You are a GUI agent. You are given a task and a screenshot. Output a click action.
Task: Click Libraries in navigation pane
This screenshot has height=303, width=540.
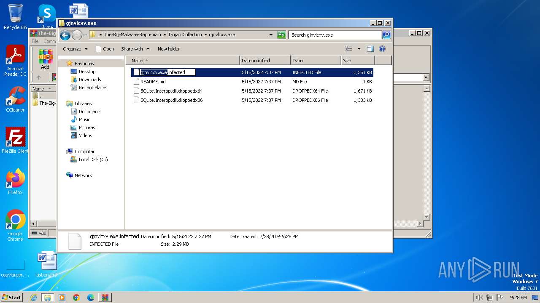coord(83,104)
